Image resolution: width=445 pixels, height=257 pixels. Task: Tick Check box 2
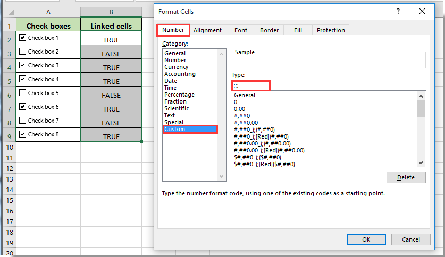[22, 52]
